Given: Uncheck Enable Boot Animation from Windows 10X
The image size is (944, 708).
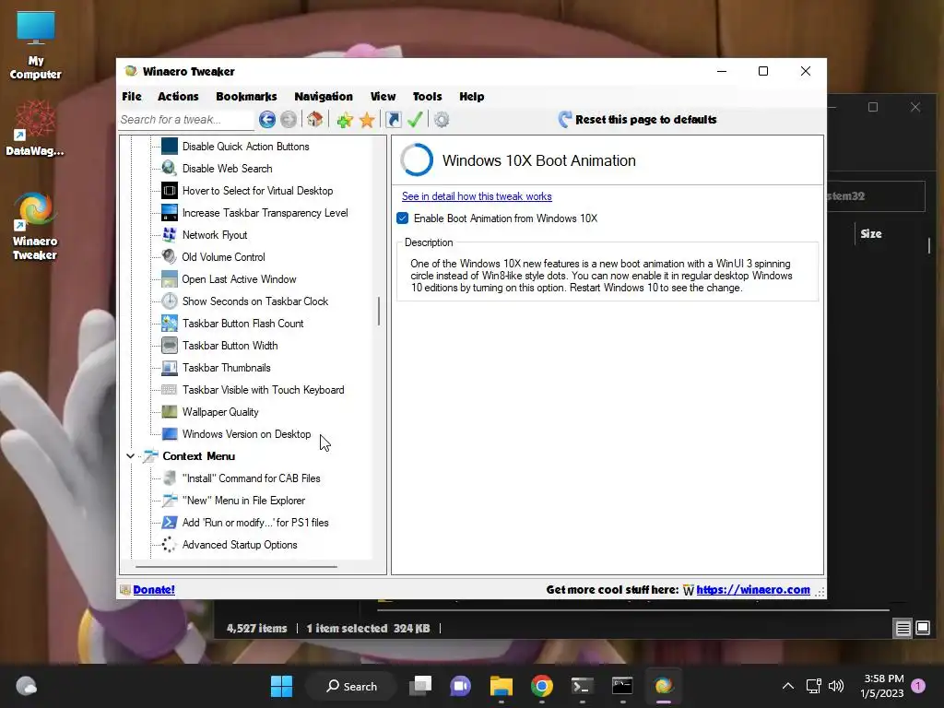Looking at the screenshot, I should (403, 218).
